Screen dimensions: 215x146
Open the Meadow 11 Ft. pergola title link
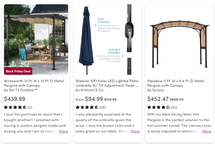point(176,83)
